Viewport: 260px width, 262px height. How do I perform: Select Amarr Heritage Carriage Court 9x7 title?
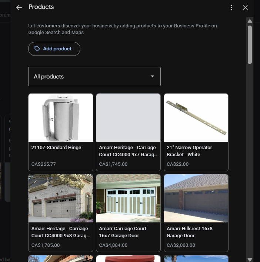coord(128,151)
